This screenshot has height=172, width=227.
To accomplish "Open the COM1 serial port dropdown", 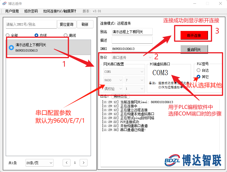I will tap(123, 72).
